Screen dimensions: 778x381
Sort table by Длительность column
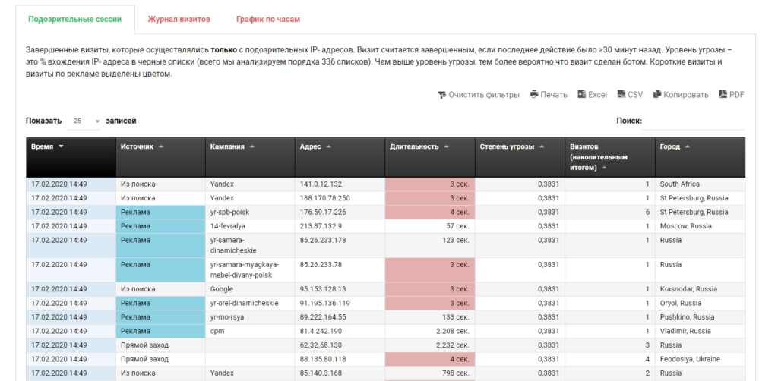[414, 146]
